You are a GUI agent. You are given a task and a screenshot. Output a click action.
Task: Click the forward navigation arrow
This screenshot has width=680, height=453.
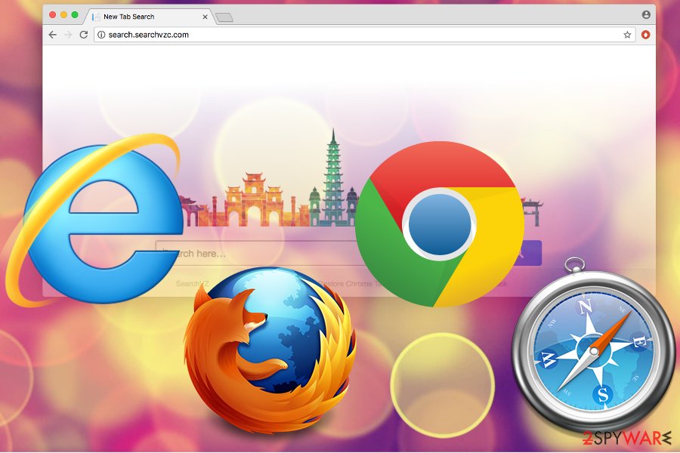68,35
